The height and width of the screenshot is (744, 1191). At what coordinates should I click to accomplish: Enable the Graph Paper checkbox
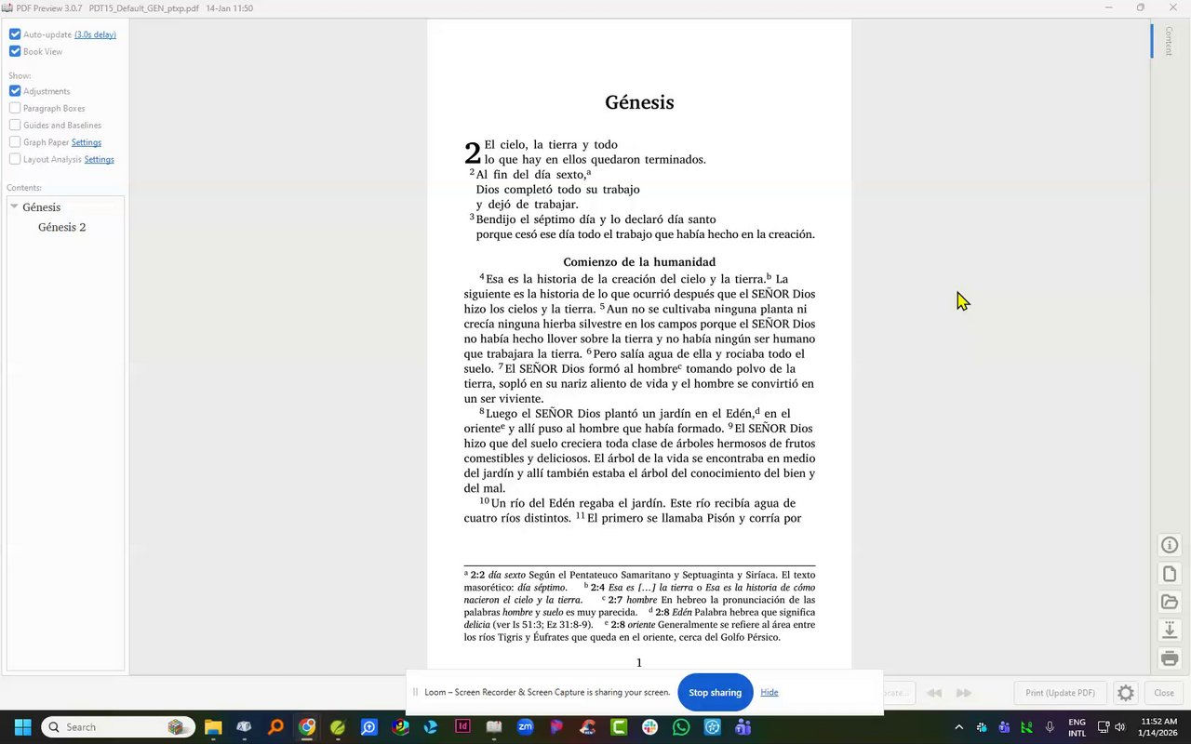15,142
